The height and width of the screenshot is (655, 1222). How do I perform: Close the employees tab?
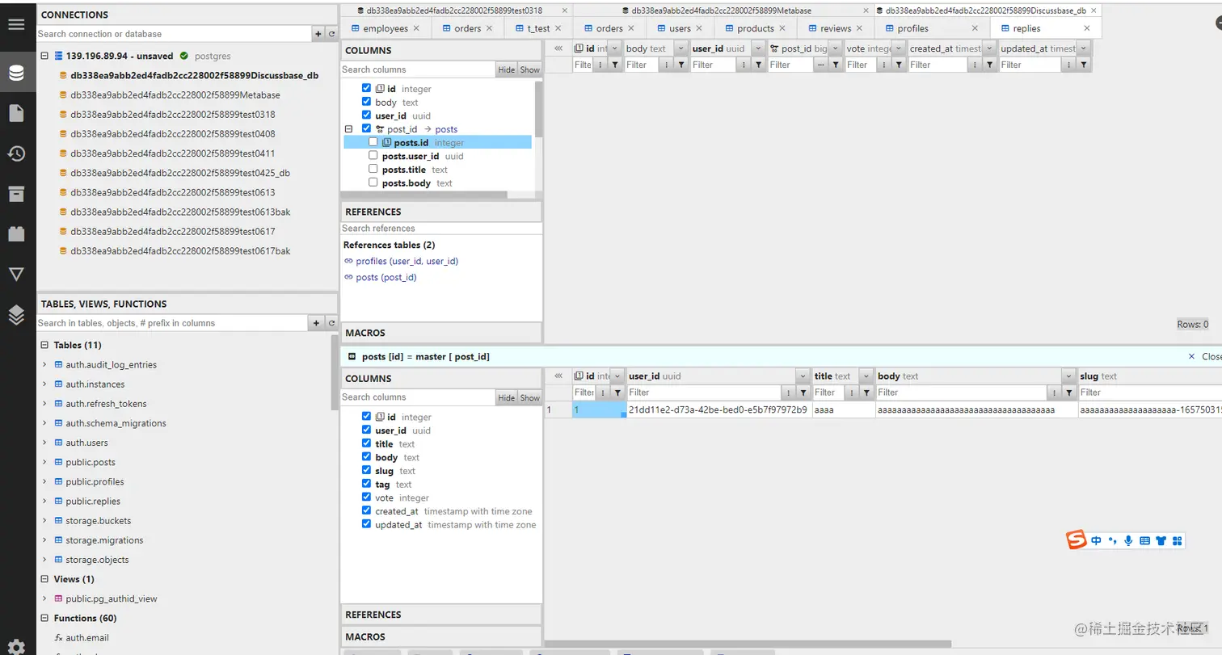coord(416,28)
